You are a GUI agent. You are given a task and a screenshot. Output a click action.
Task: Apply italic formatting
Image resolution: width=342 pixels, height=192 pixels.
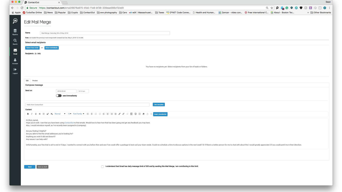(32, 114)
